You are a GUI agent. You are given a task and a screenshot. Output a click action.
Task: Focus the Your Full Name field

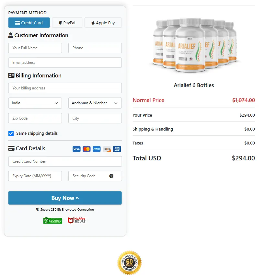click(x=35, y=48)
